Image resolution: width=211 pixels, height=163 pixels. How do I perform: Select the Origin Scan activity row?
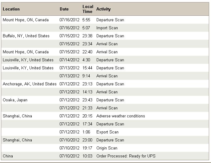[x=105, y=148]
